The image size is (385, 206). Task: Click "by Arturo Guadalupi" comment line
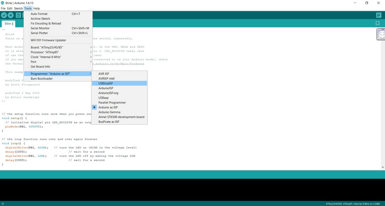pyautogui.click(x=22, y=97)
